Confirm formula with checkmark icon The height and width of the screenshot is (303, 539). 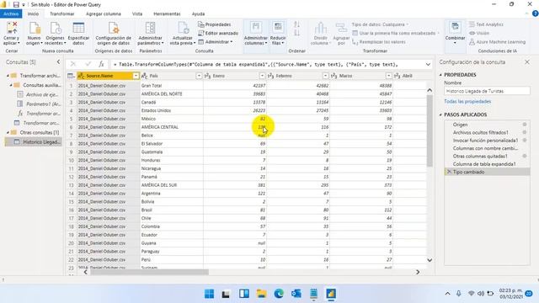(88, 64)
